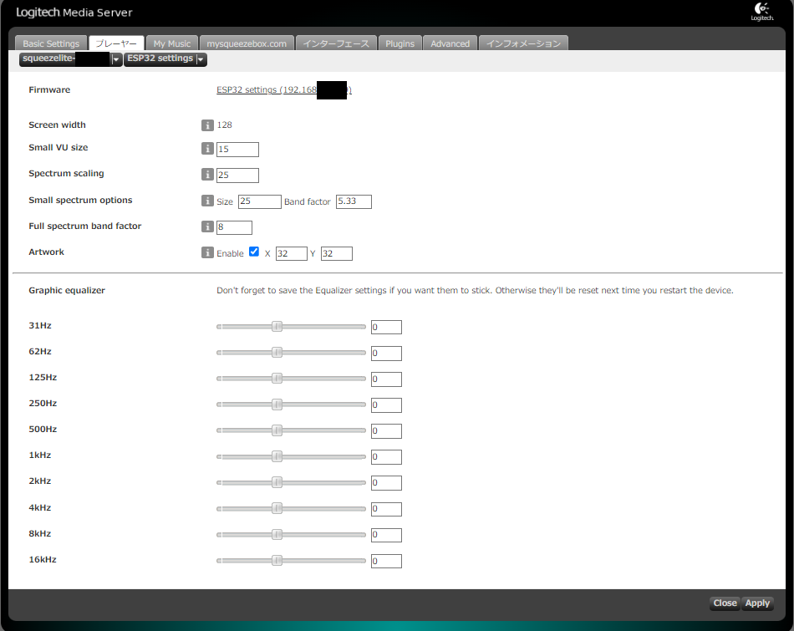
Task: Open the mysqueezebox.com tab
Action: pyautogui.click(x=247, y=43)
